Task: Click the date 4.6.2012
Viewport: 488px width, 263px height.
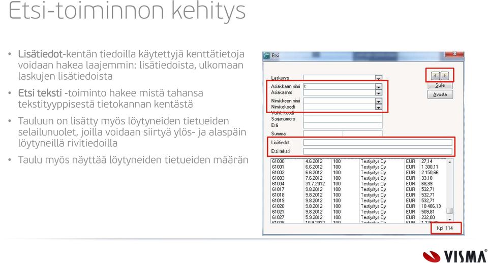Action: [314, 161]
